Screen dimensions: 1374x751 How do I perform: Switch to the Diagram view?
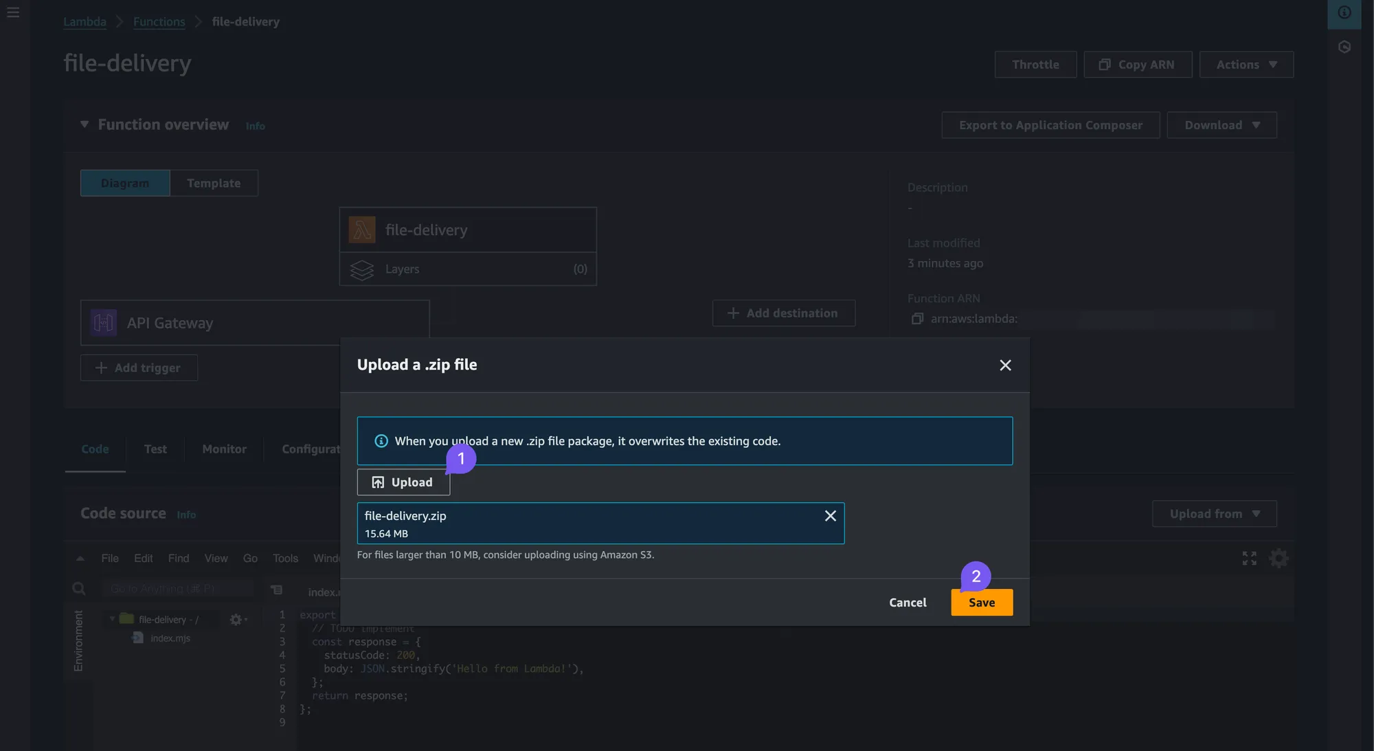(x=125, y=183)
